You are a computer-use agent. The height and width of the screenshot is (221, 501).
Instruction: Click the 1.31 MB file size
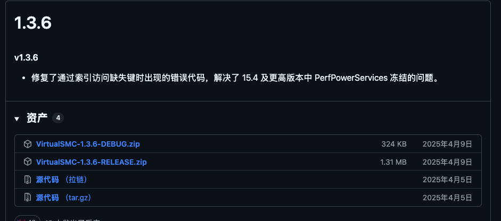(393, 161)
